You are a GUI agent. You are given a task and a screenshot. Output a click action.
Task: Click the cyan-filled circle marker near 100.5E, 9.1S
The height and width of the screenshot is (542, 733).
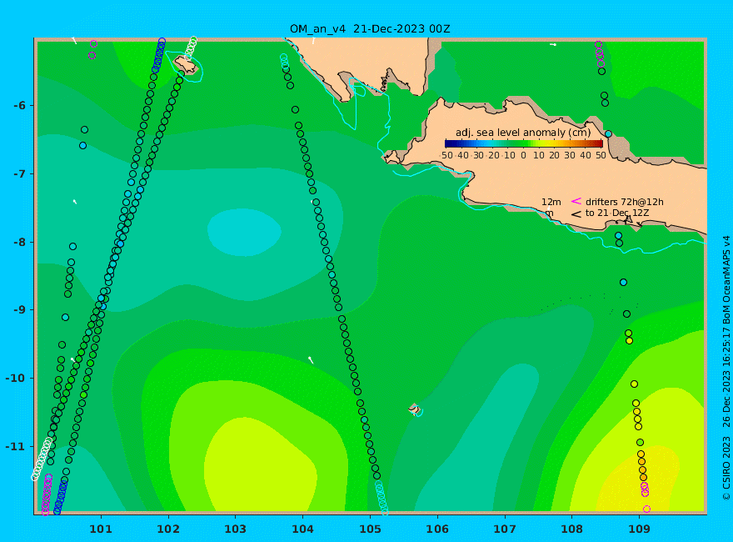(66, 318)
